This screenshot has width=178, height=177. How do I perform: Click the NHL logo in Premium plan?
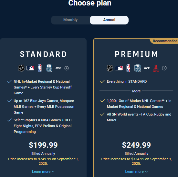(110, 68)
